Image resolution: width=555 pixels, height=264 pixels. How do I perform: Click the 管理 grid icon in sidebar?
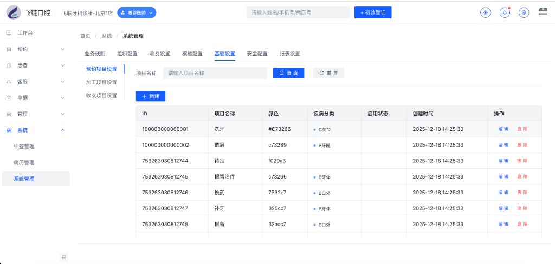point(9,114)
